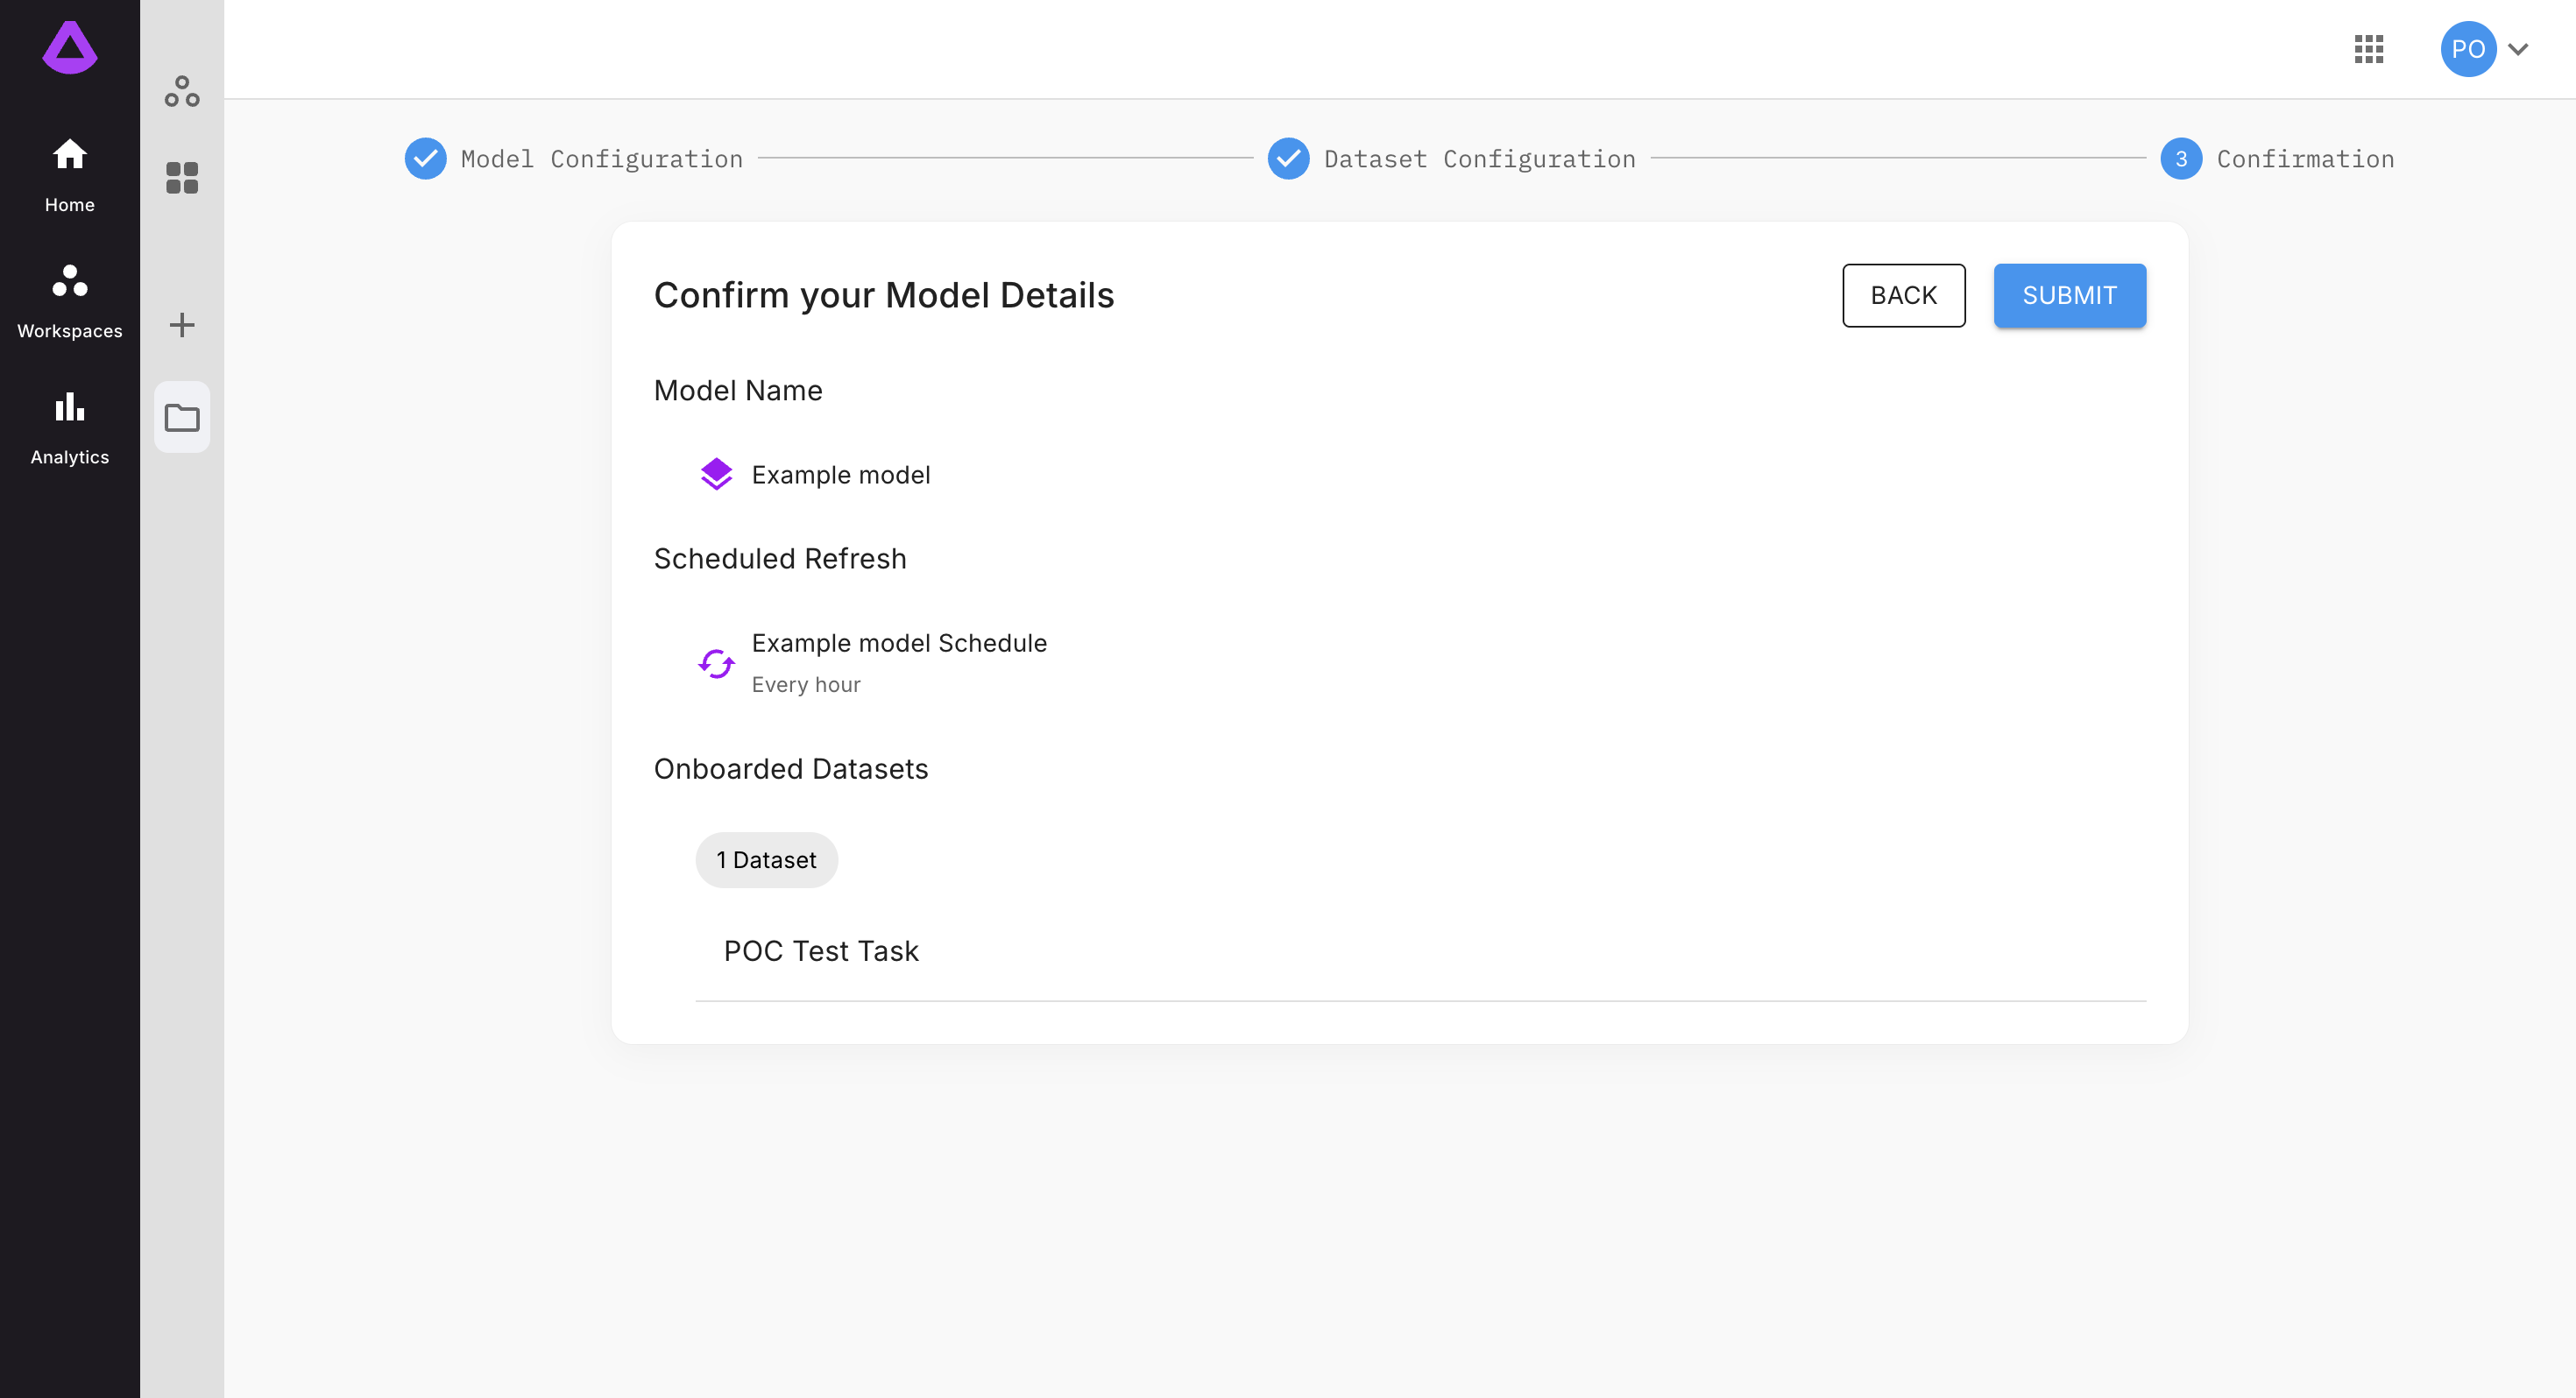Viewport: 2576px width, 1398px height.
Task: Select the folder icon in secondary sidebar
Action: (x=182, y=417)
